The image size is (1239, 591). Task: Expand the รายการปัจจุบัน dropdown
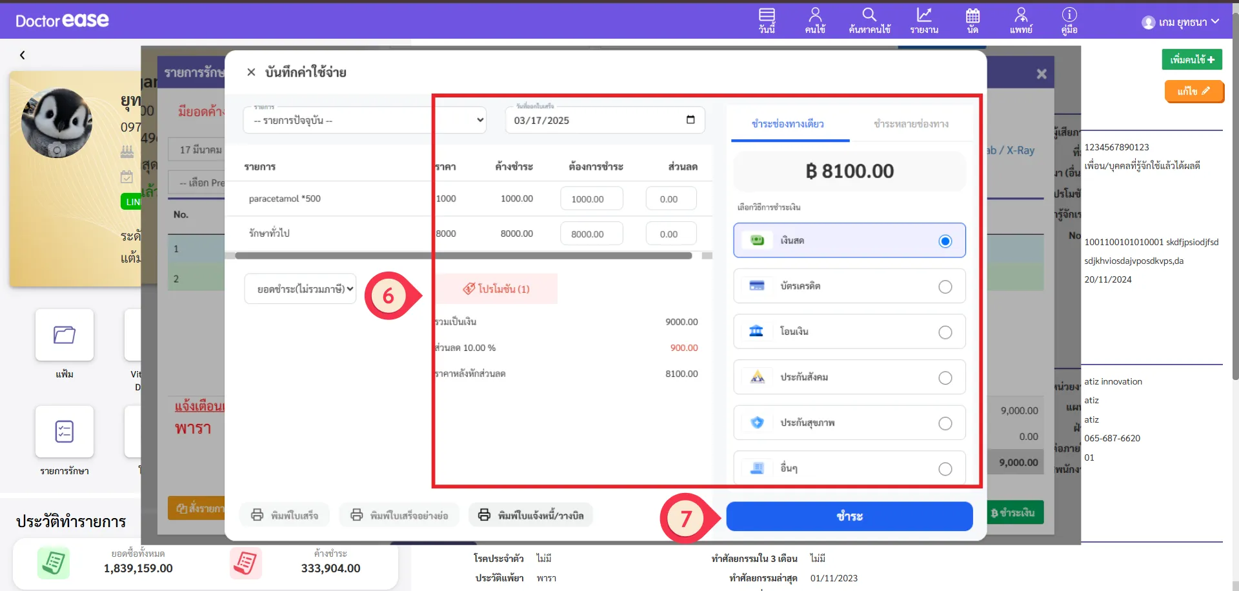point(365,121)
